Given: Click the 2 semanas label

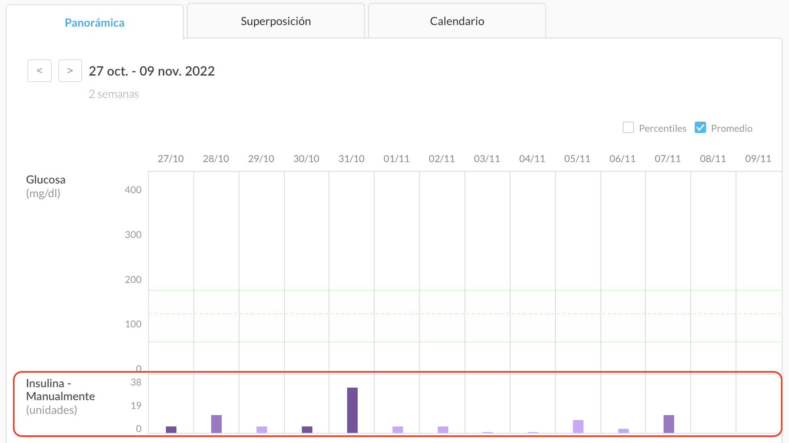Looking at the screenshot, I should click(x=114, y=94).
